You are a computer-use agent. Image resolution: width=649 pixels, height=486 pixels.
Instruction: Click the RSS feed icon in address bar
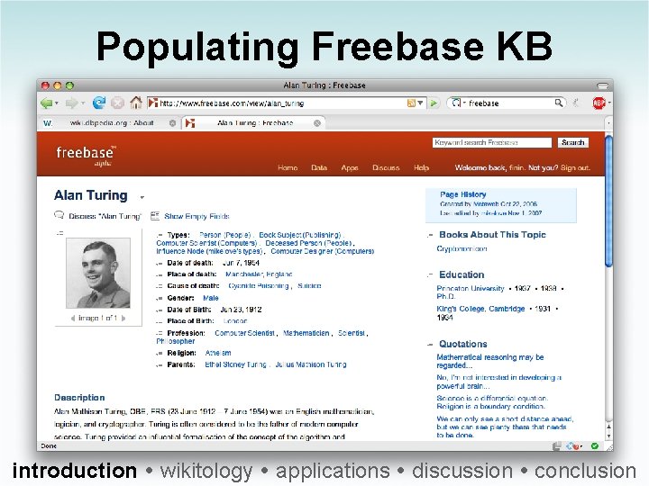click(x=411, y=103)
